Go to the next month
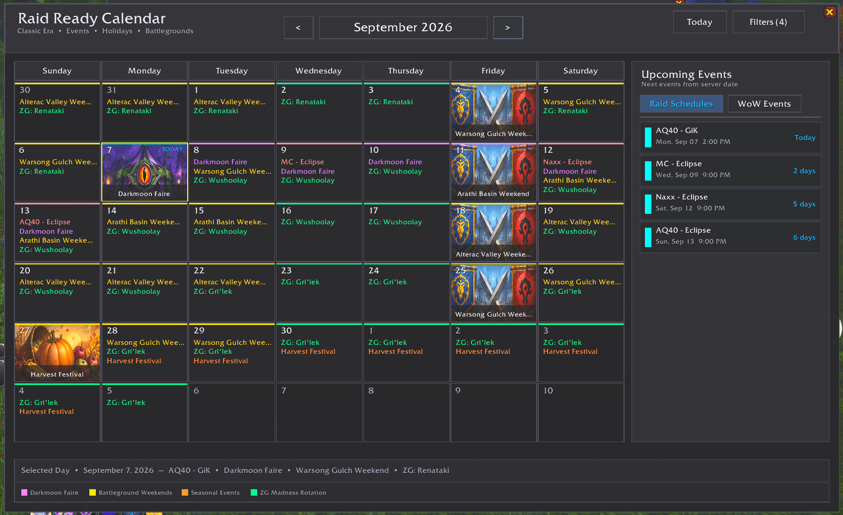Viewport: 843px width, 515px height. tap(508, 28)
